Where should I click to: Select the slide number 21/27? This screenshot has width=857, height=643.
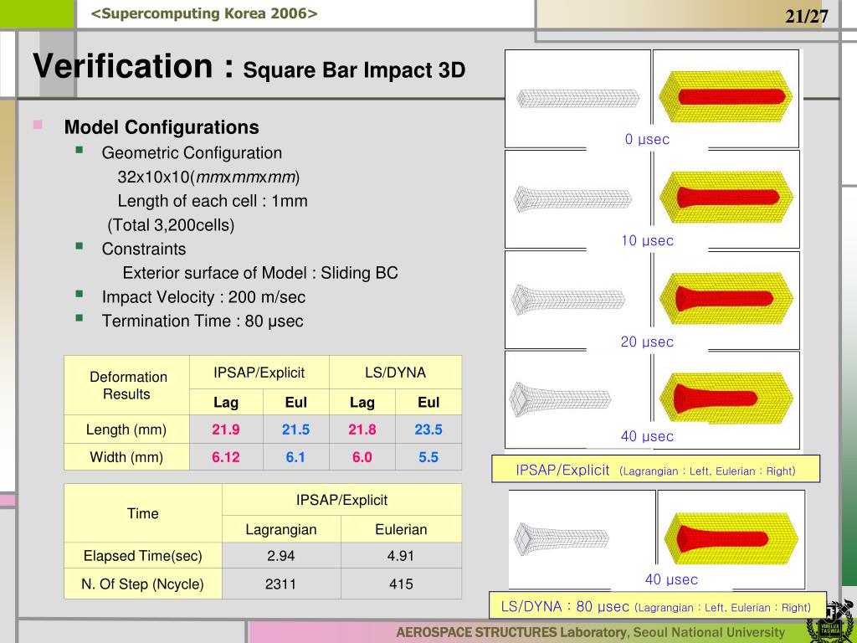(x=807, y=17)
